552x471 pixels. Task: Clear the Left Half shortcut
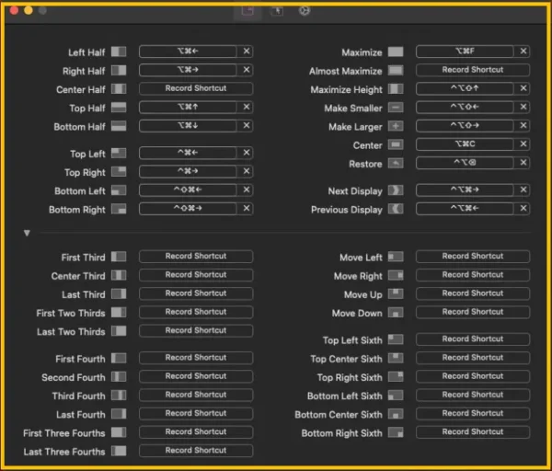click(247, 52)
